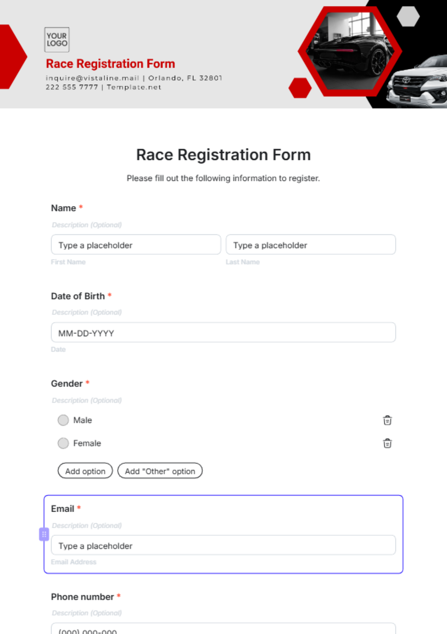447x634 pixels.
Task: Select the Male radio button
Action: [x=63, y=420]
